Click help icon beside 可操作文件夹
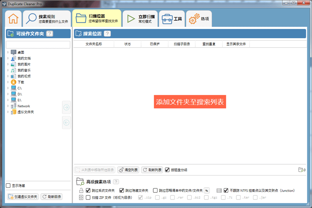Viewport: 312px width, 208px height. click(50, 34)
